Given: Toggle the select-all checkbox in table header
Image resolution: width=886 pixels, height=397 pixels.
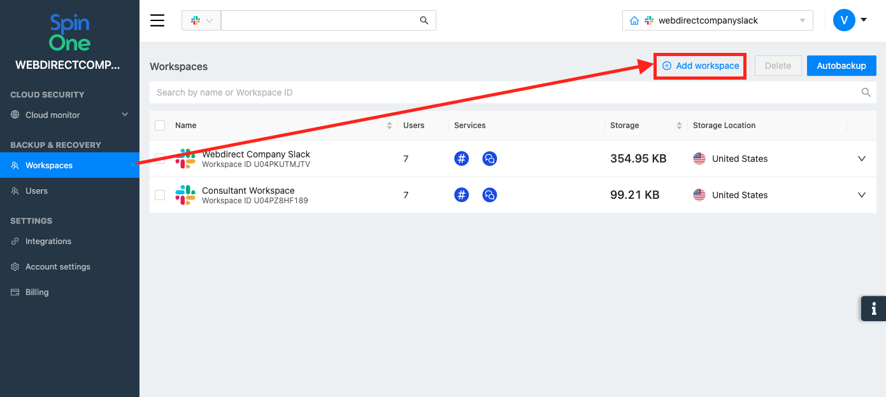Looking at the screenshot, I should point(160,126).
